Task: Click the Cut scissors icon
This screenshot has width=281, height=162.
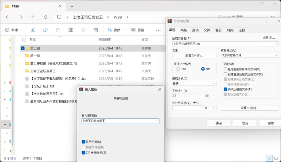Action: (33, 30)
